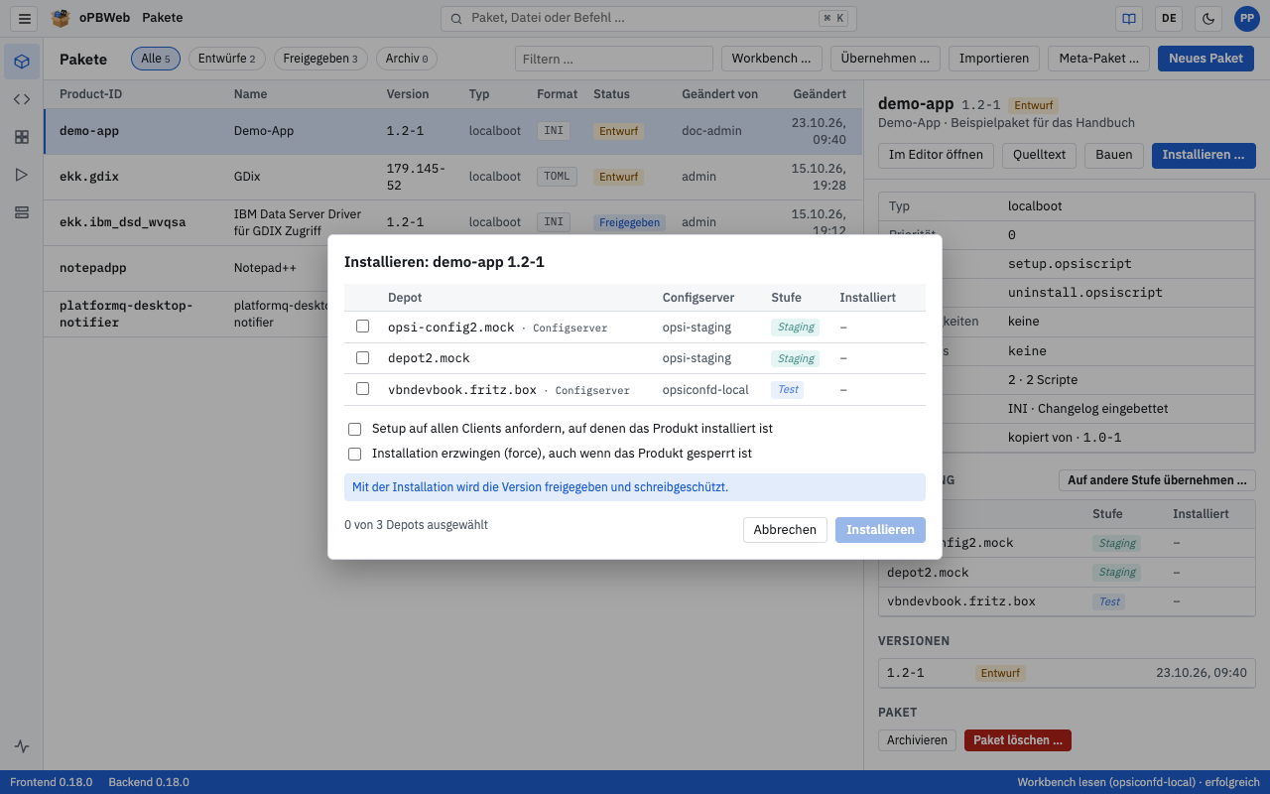Open code editor icon in sidebar
The image size is (1270, 794).
22,99
